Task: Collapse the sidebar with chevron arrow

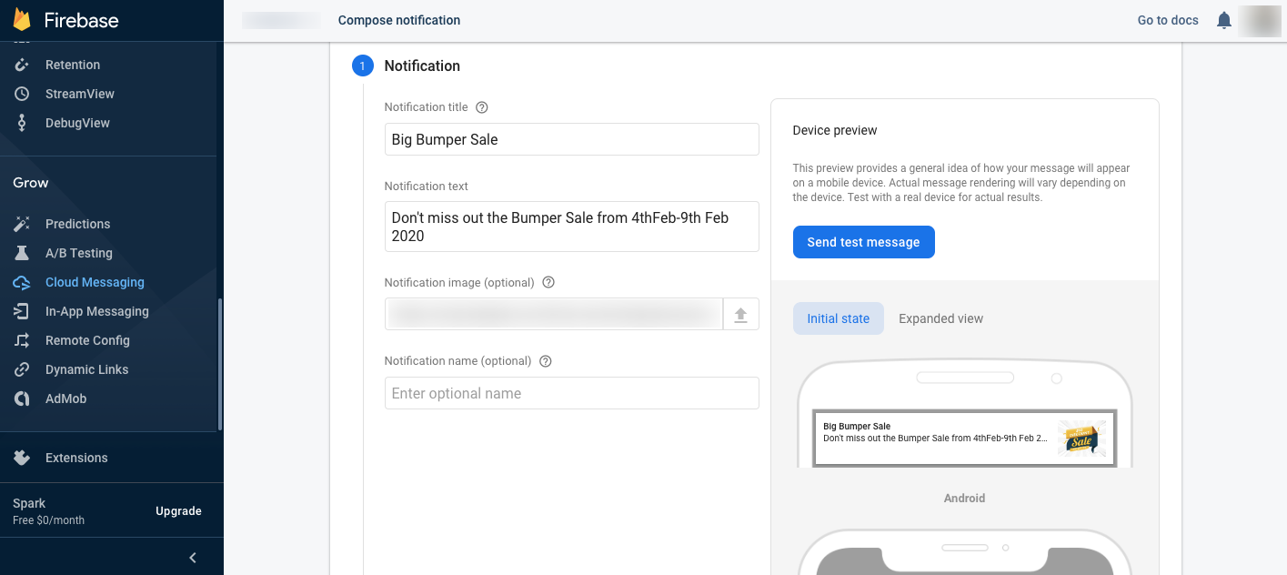Action: [192, 558]
